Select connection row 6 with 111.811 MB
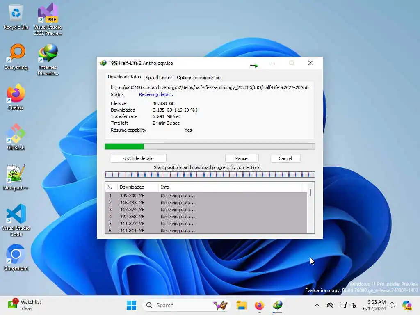 (206, 231)
